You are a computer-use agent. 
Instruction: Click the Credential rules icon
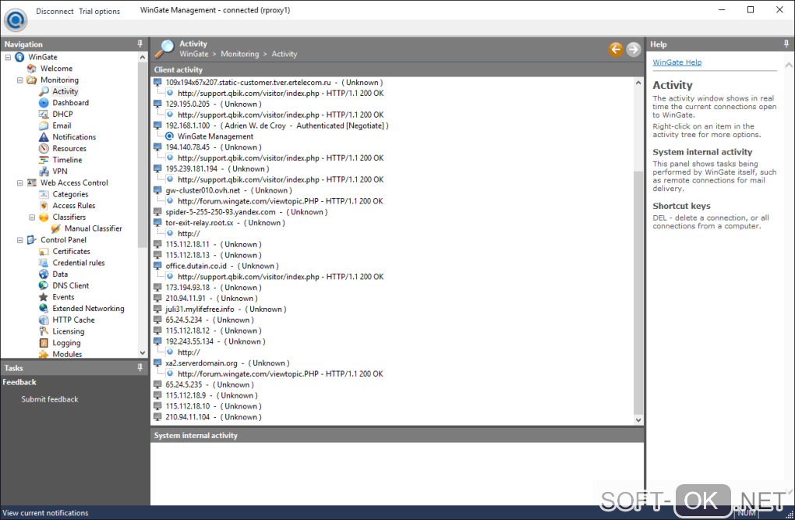(x=44, y=263)
